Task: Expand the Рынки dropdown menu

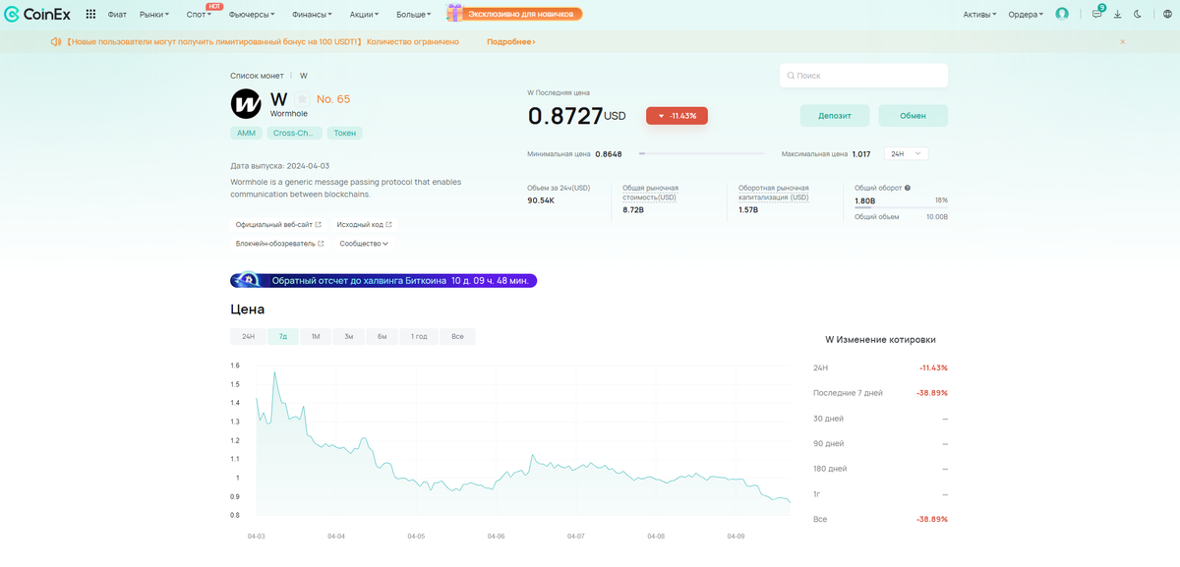Action: [x=154, y=15]
